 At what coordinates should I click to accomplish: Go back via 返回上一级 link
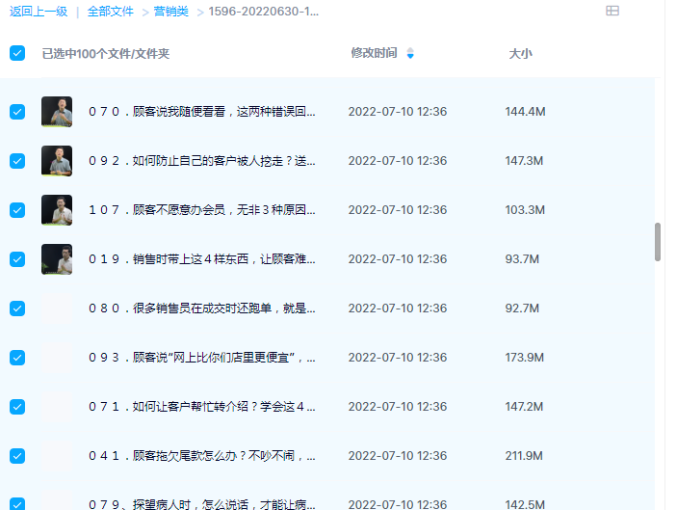pyautogui.click(x=39, y=12)
